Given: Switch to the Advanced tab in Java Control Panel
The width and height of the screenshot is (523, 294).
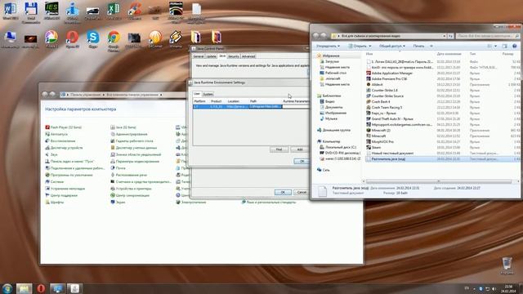Looking at the screenshot, I should [x=248, y=56].
